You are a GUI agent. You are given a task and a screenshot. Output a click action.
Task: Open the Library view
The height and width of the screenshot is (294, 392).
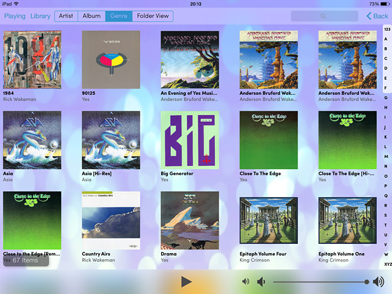[40, 16]
